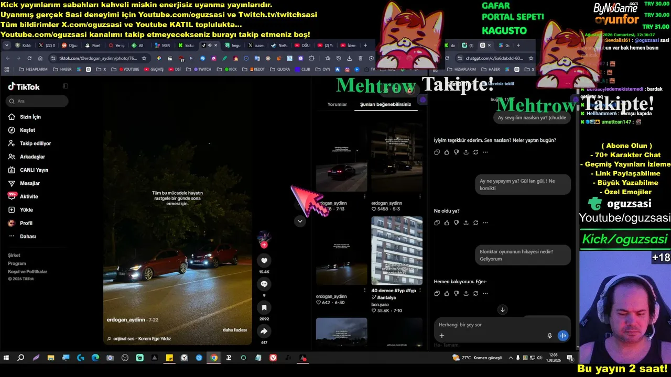Reload the TikTok page in the browser toolbar

click(29, 58)
